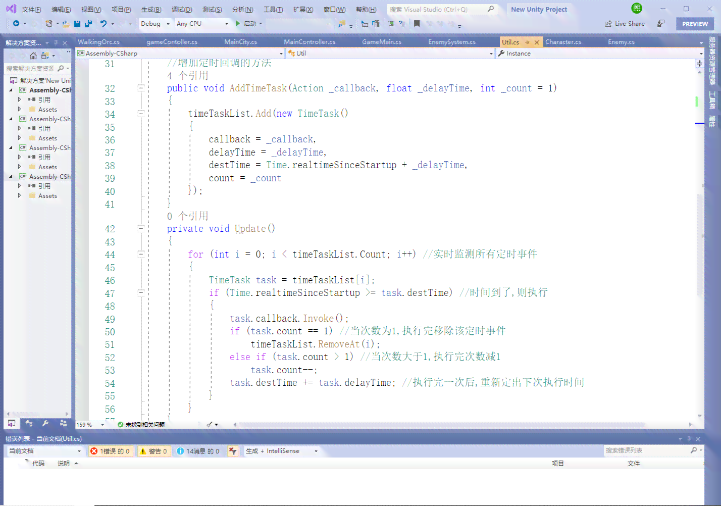Click the 未找到相关问题 status indicator
The height and width of the screenshot is (506, 721).
141,425
